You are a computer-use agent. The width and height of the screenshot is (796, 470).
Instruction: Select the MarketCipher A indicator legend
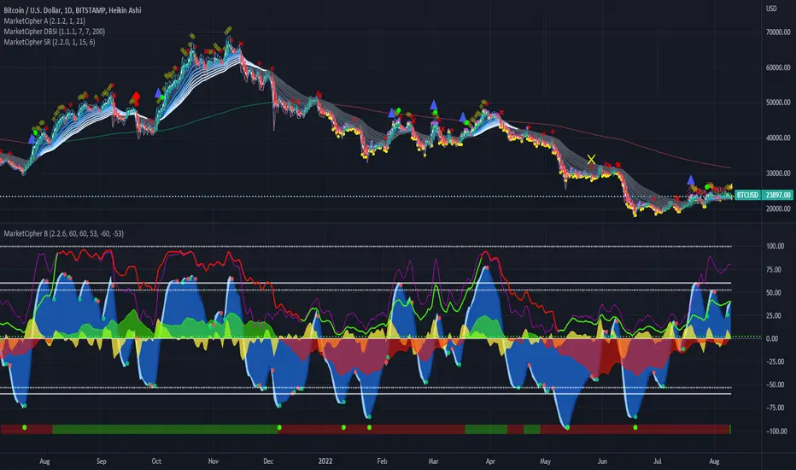click(44, 21)
